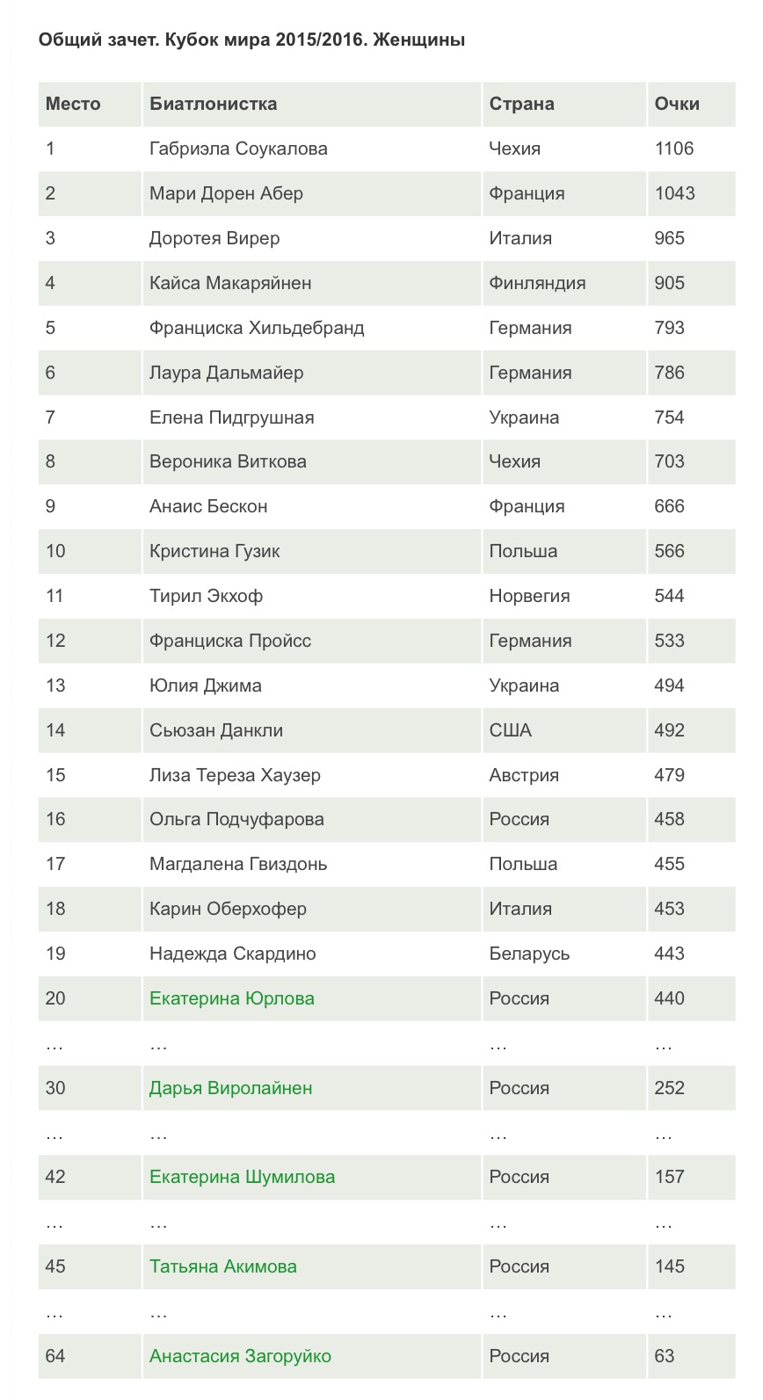Click the heading Общий зачет Кубок мира
Screen dimensions: 763x1400
click(x=252, y=40)
